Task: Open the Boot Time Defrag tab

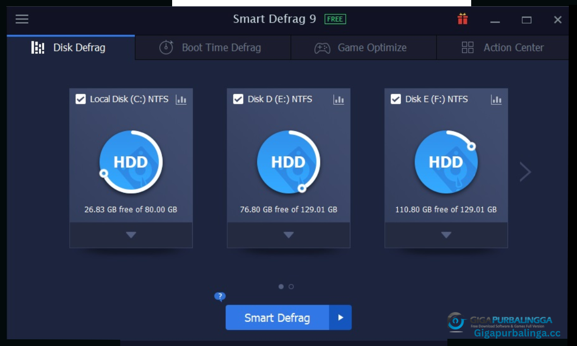Action: coord(213,48)
